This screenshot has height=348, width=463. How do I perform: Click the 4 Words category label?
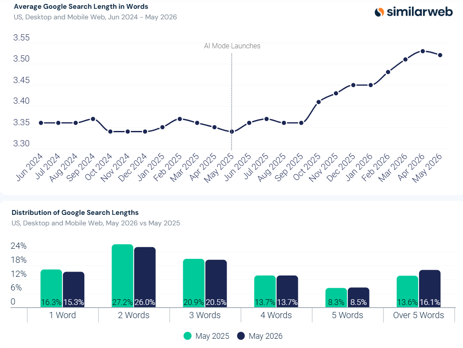276,315
